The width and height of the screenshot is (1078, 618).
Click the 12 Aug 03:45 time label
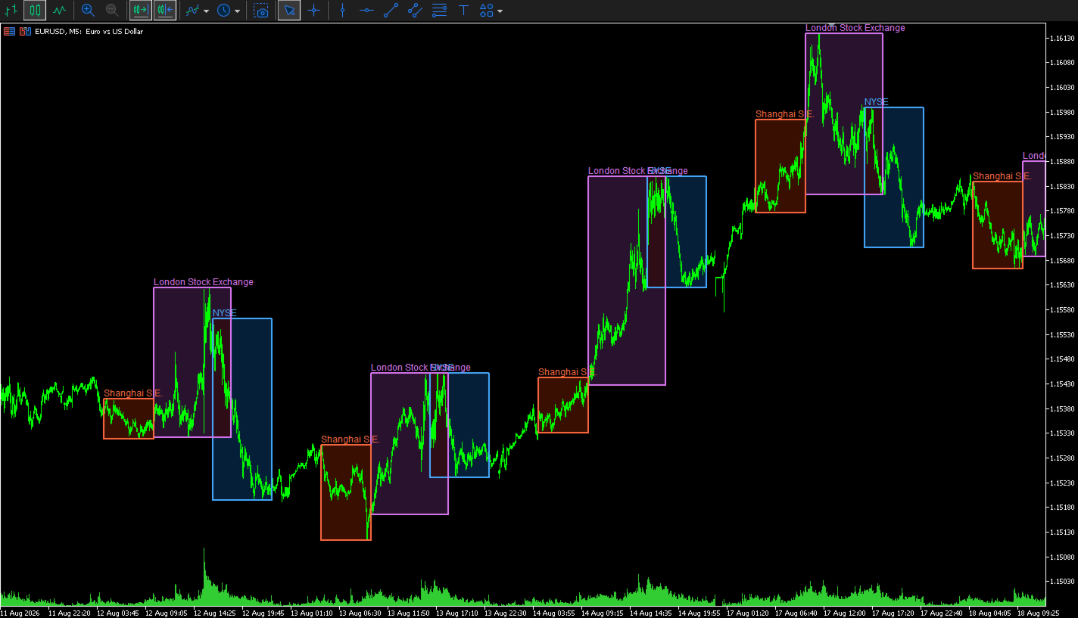pos(117,613)
